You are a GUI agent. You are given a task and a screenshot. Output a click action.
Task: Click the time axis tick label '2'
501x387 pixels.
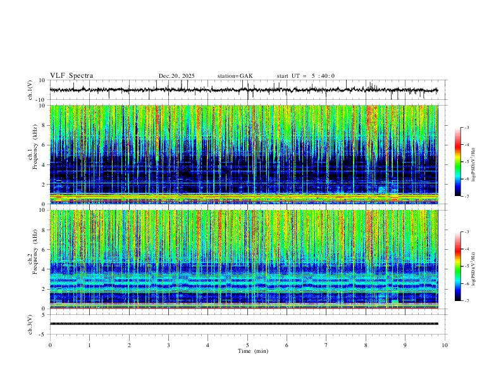point(129,345)
